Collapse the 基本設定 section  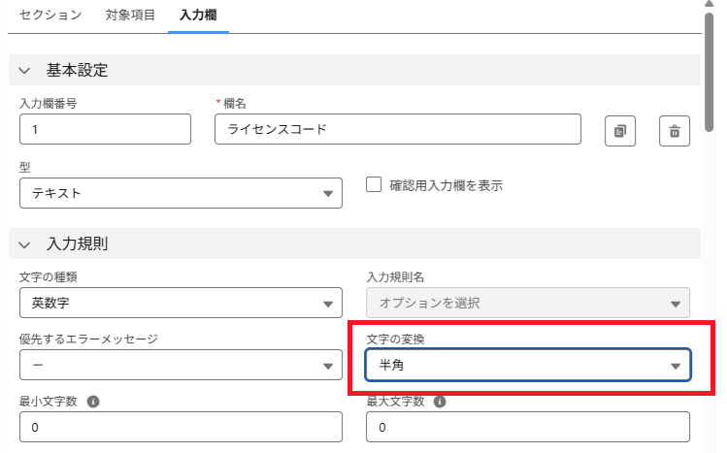point(24,71)
